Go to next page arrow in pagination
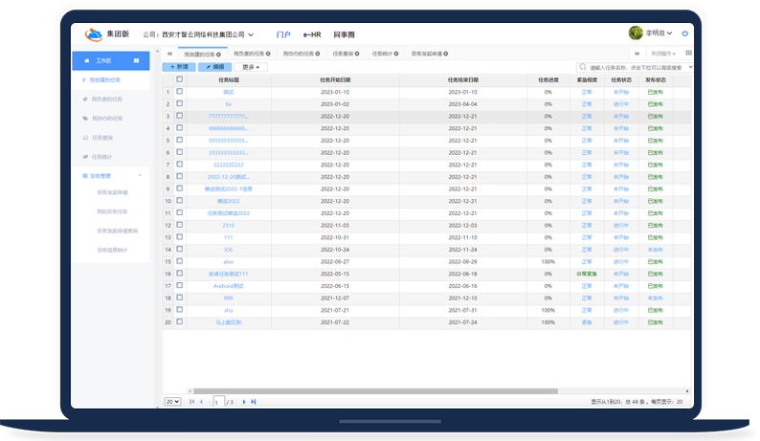The image size is (760, 441). [x=244, y=402]
